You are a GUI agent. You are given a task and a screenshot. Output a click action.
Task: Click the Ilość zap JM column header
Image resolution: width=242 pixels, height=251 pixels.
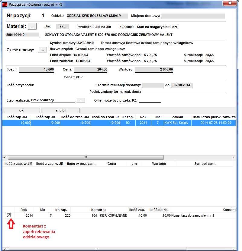(17, 117)
